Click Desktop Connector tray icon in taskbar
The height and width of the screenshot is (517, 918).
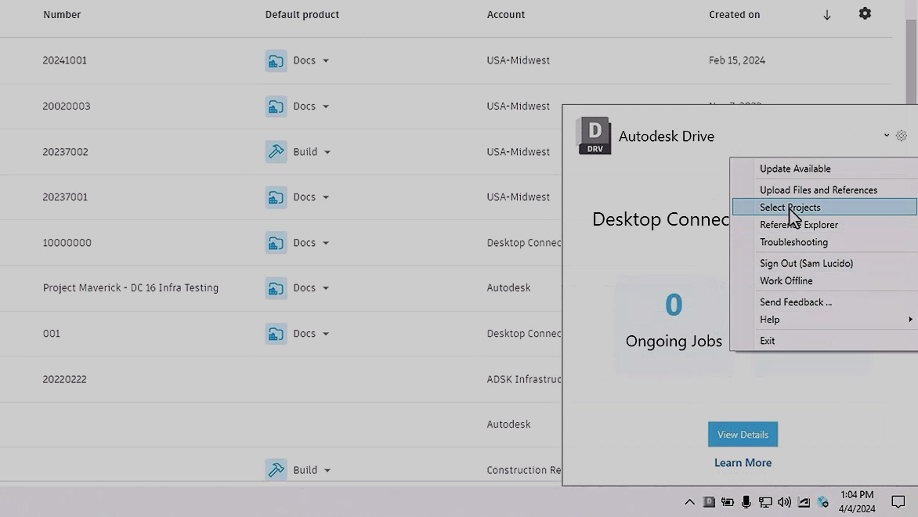[x=708, y=502]
